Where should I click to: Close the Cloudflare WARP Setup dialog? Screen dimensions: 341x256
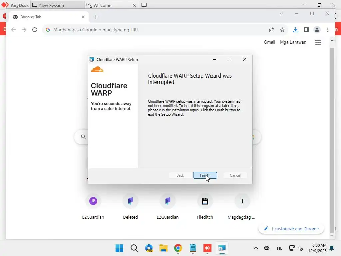click(245, 59)
